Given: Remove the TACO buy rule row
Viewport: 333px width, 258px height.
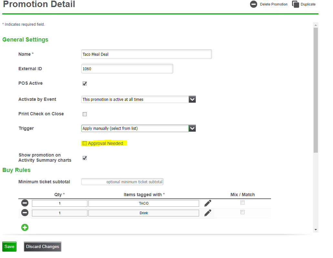Looking at the screenshot, I should coord(25,203).
